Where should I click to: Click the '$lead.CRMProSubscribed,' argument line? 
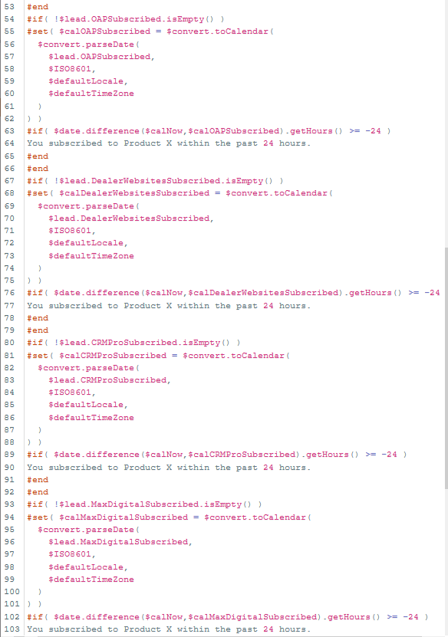(110, 380)
